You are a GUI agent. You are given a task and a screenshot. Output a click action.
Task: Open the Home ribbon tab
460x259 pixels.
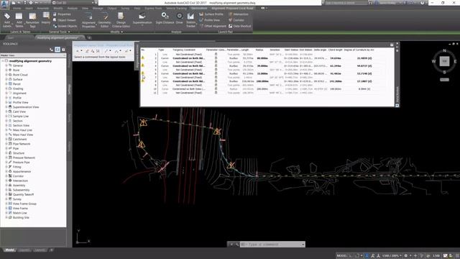point(17,8)
